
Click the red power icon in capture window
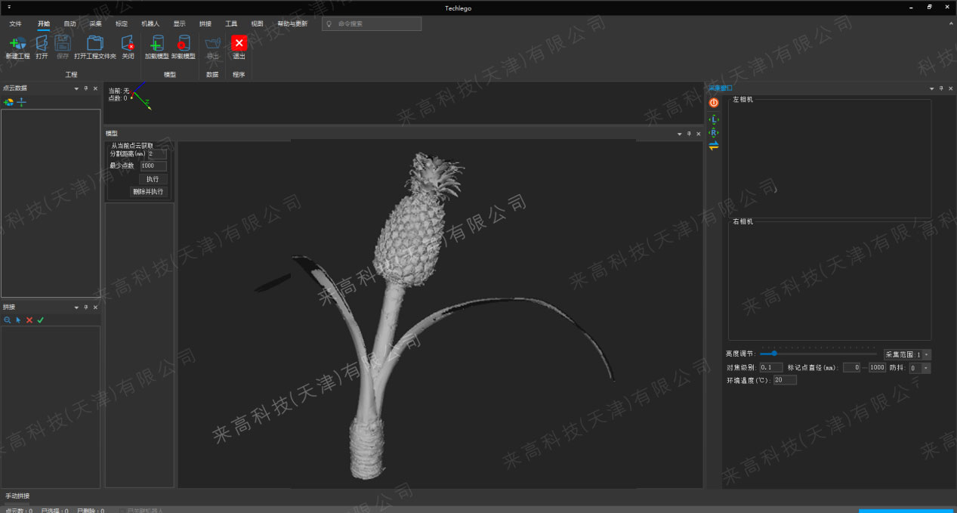pyautogui.click(x=714, y=103)
